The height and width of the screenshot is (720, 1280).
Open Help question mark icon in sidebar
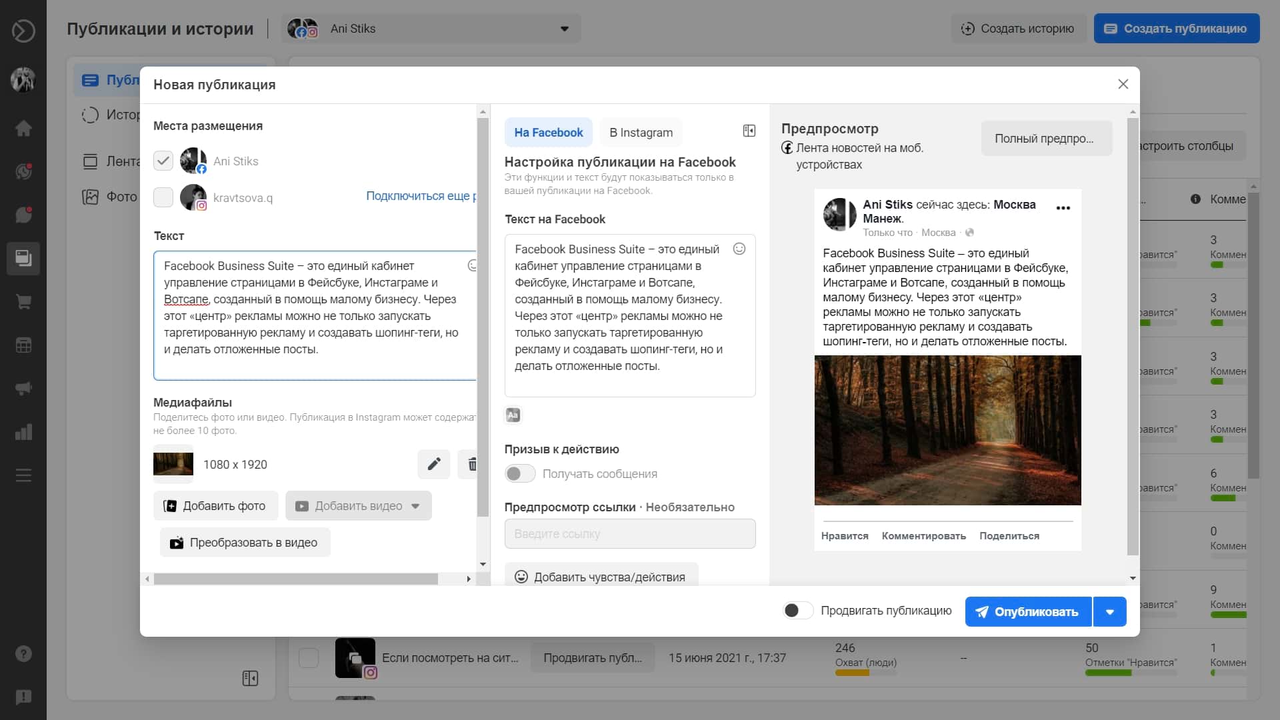point(23,654)
